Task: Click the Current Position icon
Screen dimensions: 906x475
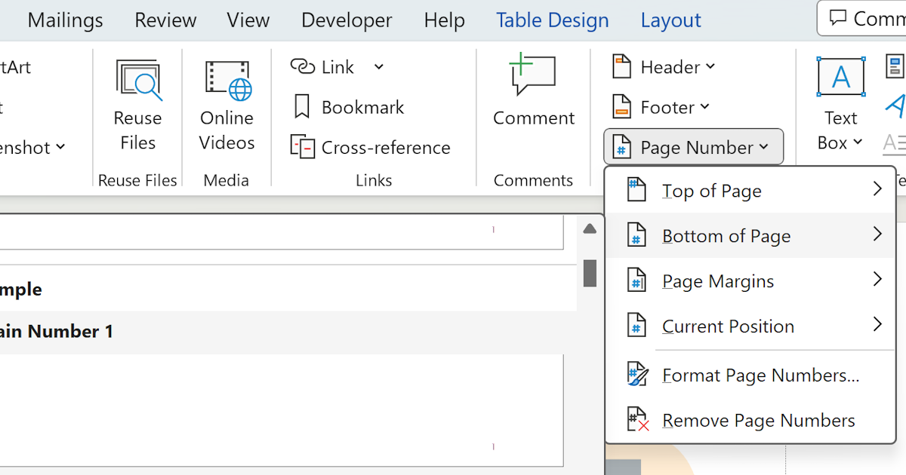Action: tap(636, 326)
